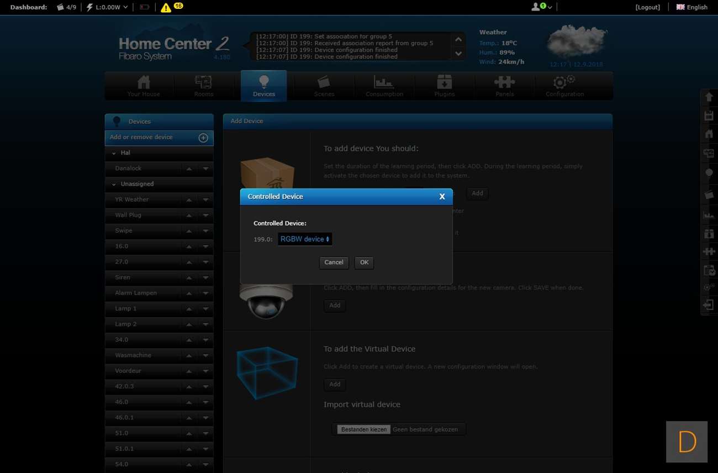Click the user profile icon in top bar
The height and width of the screenshot is (473, 718).
[536, 7]
